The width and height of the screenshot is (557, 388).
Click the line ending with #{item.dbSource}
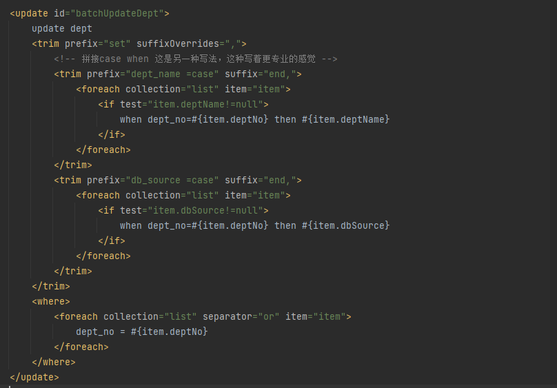(254, 226)
